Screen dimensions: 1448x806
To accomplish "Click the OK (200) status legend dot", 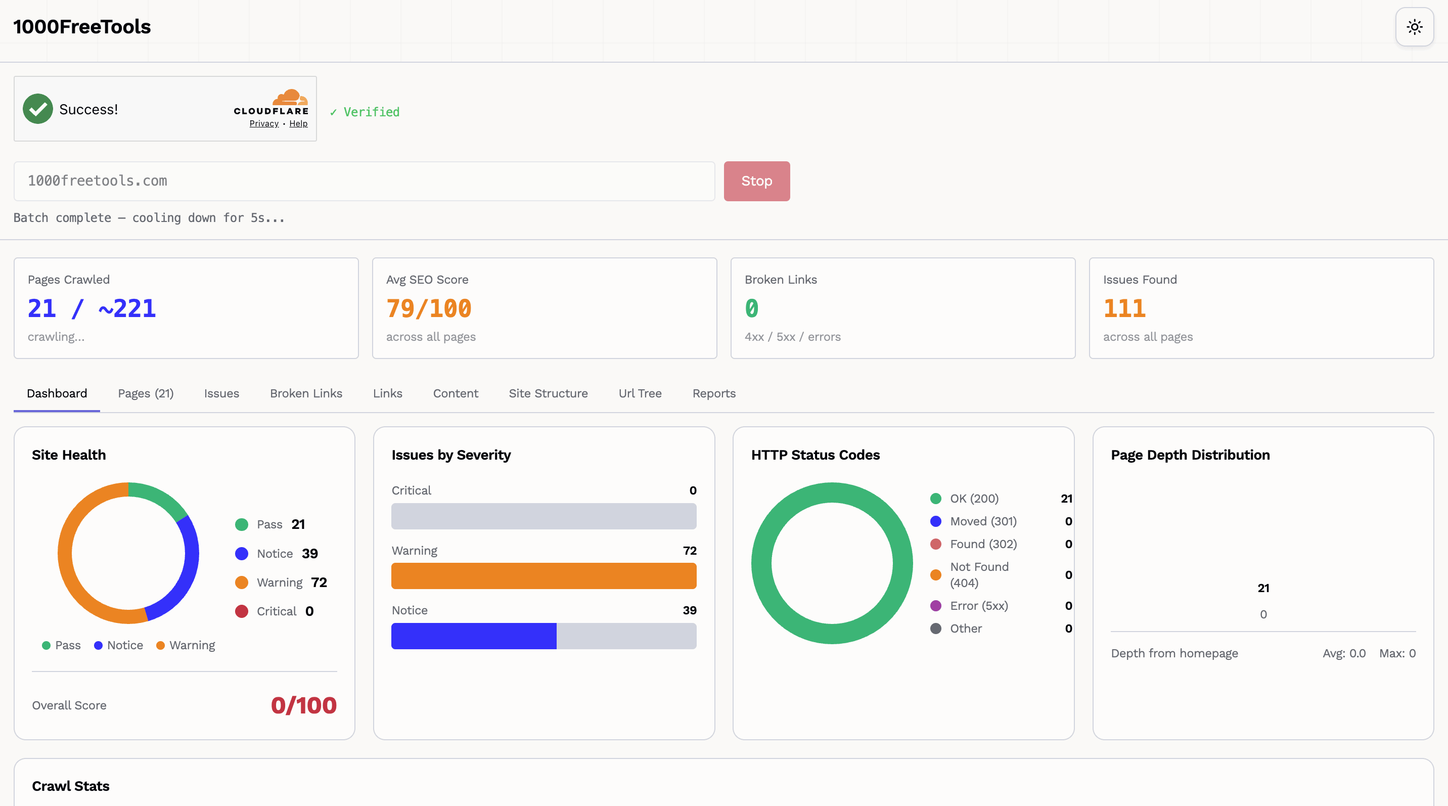I will coord(936,499).
